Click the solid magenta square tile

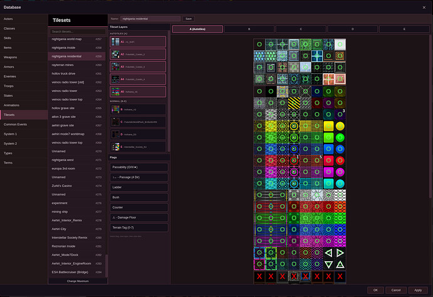tap(328, 172)
